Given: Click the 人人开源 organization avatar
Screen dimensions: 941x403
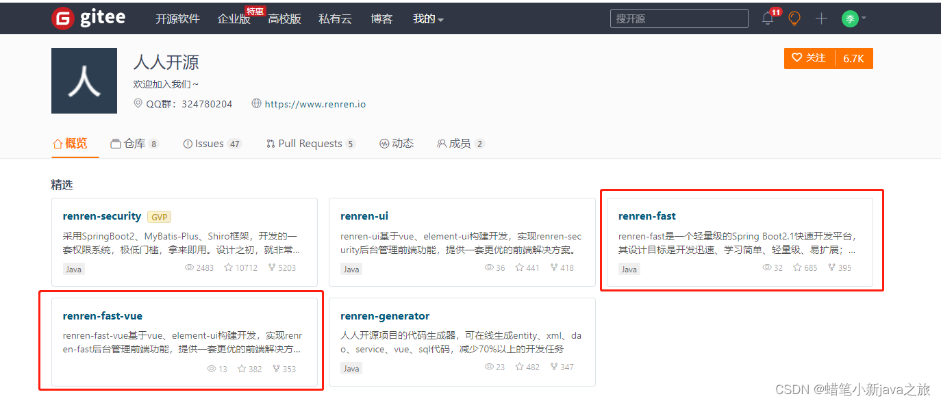Looking at the screenshot, I should tap(84, 81).
